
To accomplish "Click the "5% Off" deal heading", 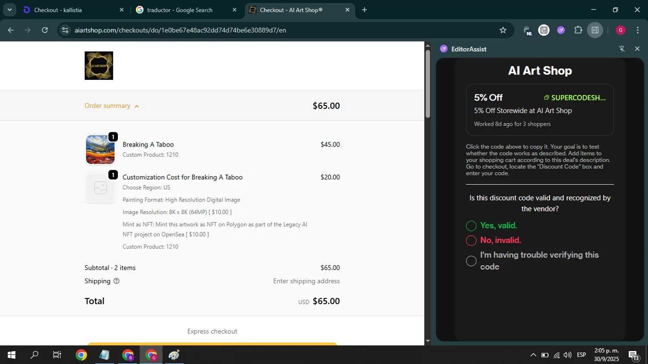I will (488, 98).
